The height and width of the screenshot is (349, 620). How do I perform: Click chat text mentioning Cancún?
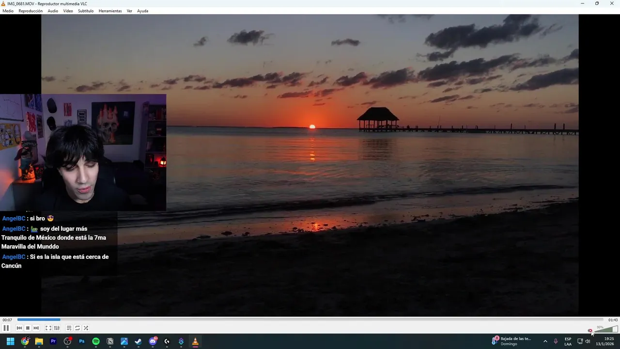click(x=55, y=261)
